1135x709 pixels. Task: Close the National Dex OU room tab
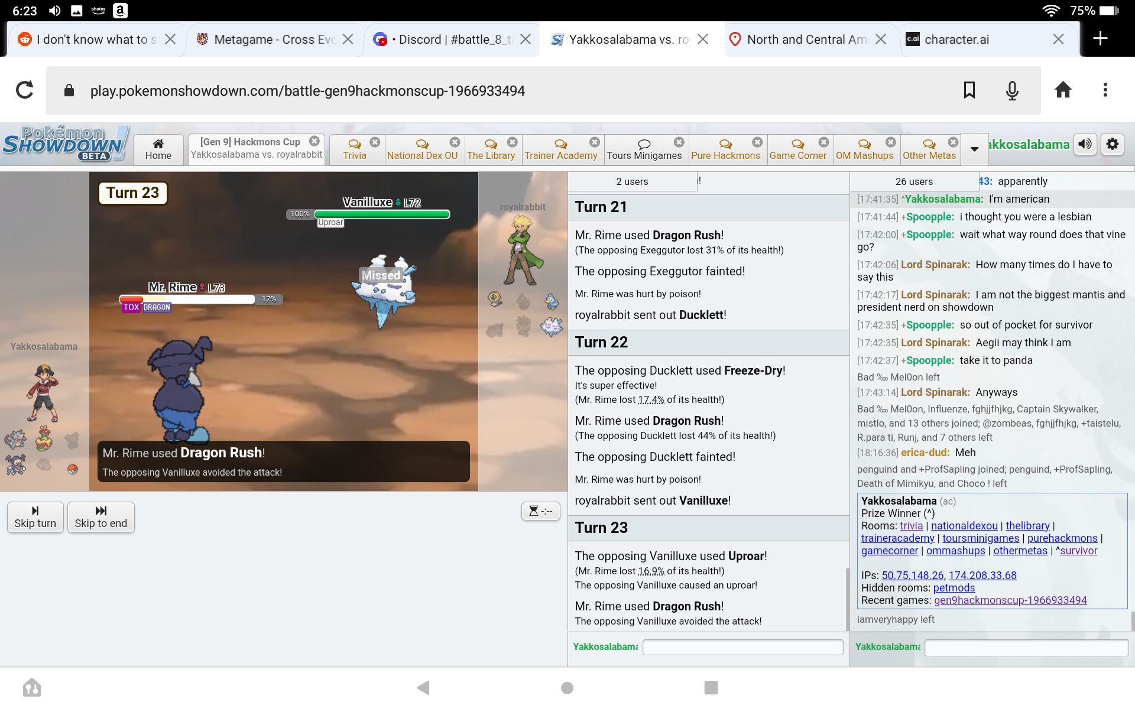point(455,142)
